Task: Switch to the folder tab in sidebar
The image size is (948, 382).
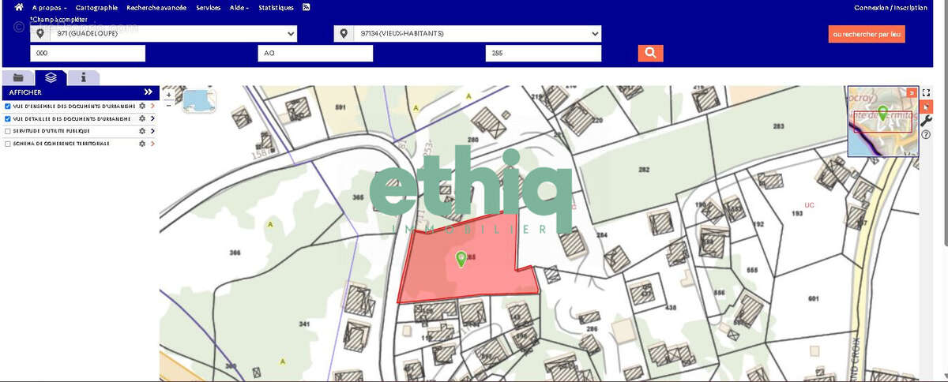Action: (18, 77)
